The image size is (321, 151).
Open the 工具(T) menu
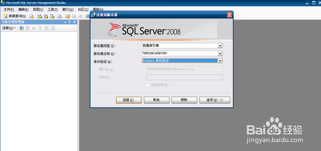point(53,10)
